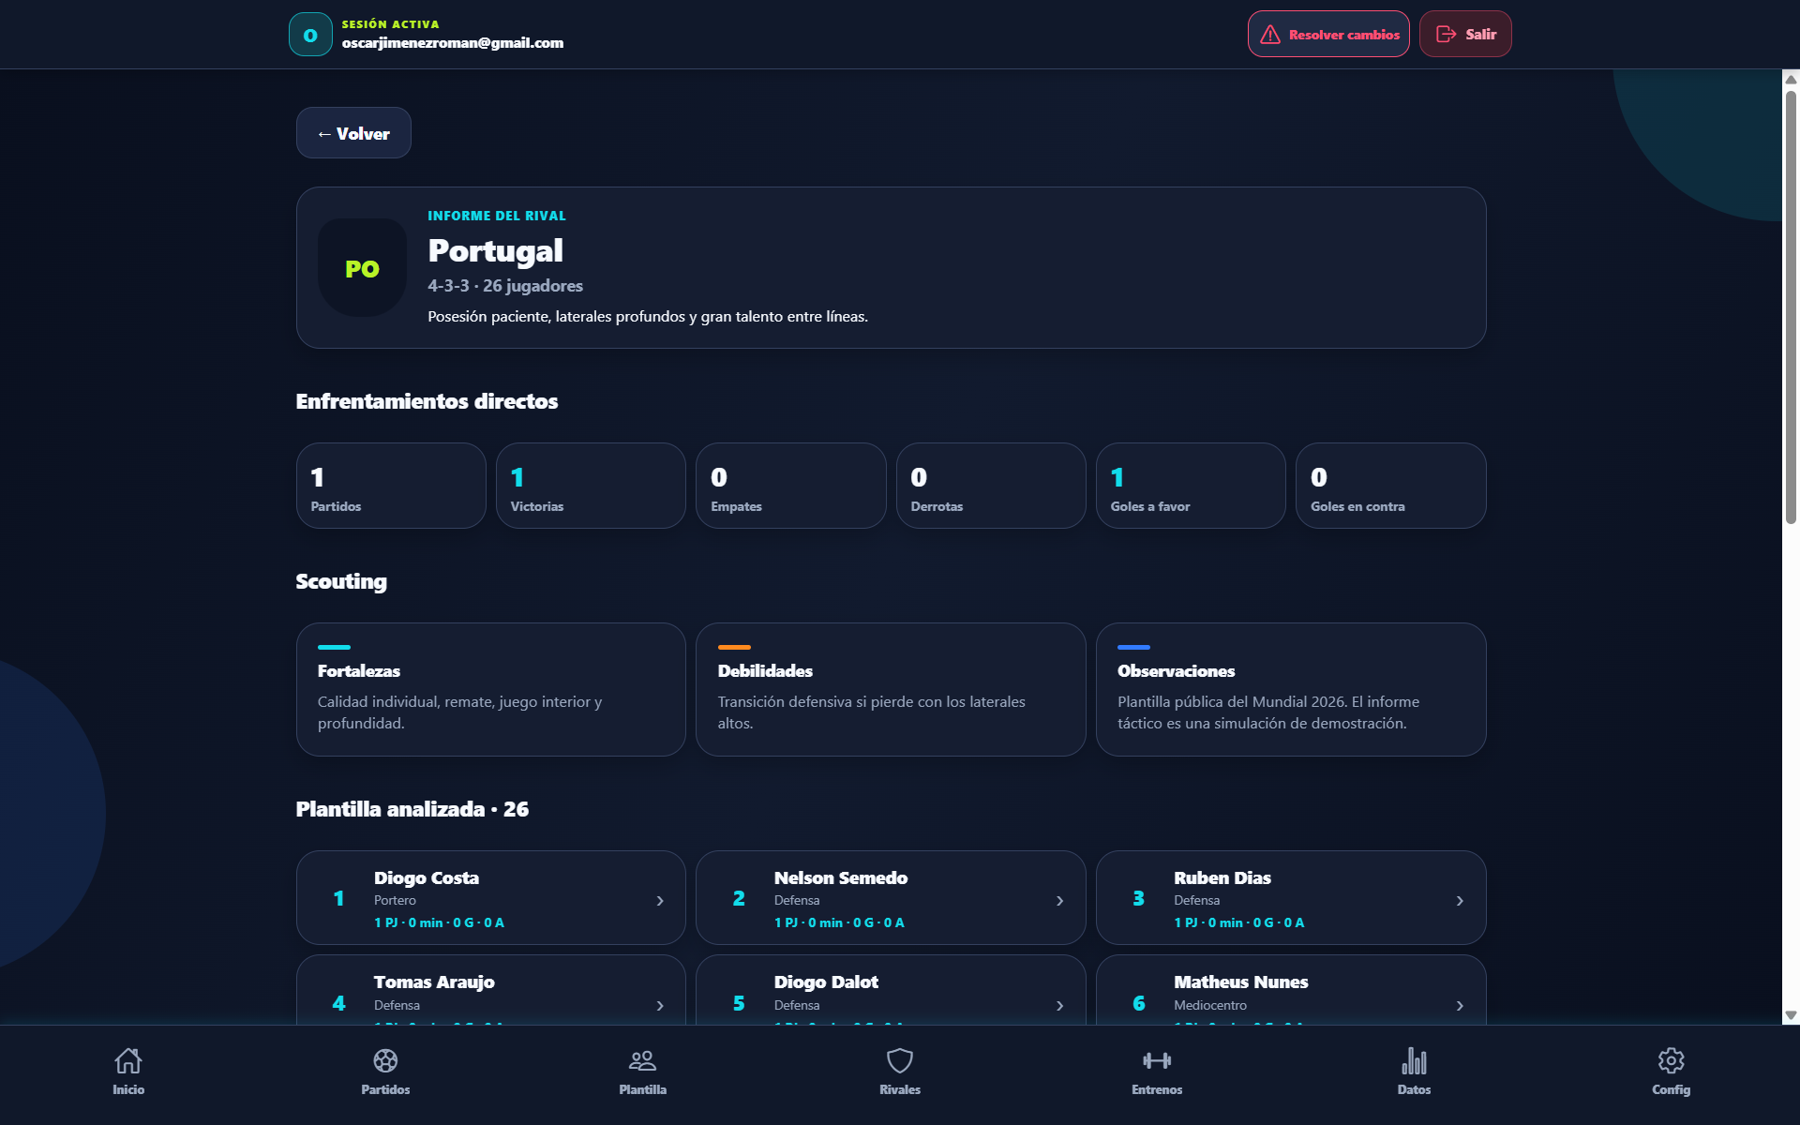The image size is (1800, 1125).
Task: Open the Plantilla people icon
Action: (642, 1060)
